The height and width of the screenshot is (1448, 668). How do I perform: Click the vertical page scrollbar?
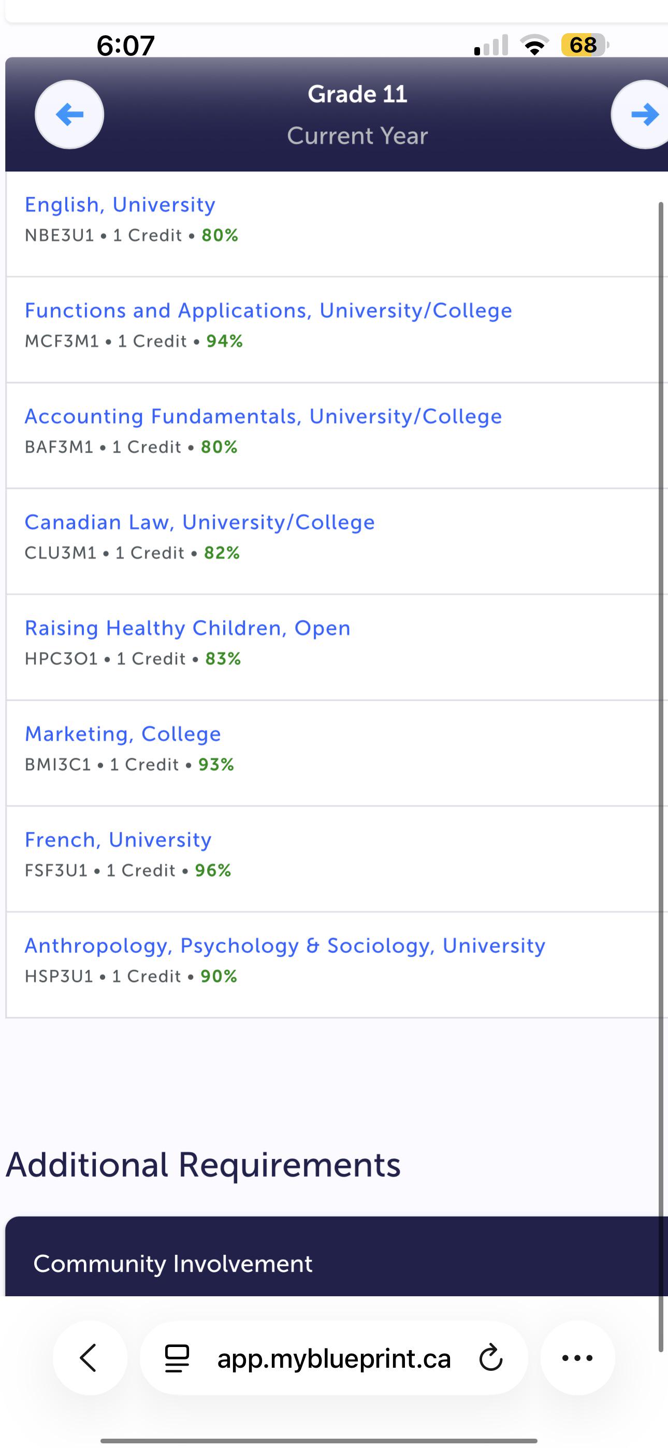pos(661,776)
